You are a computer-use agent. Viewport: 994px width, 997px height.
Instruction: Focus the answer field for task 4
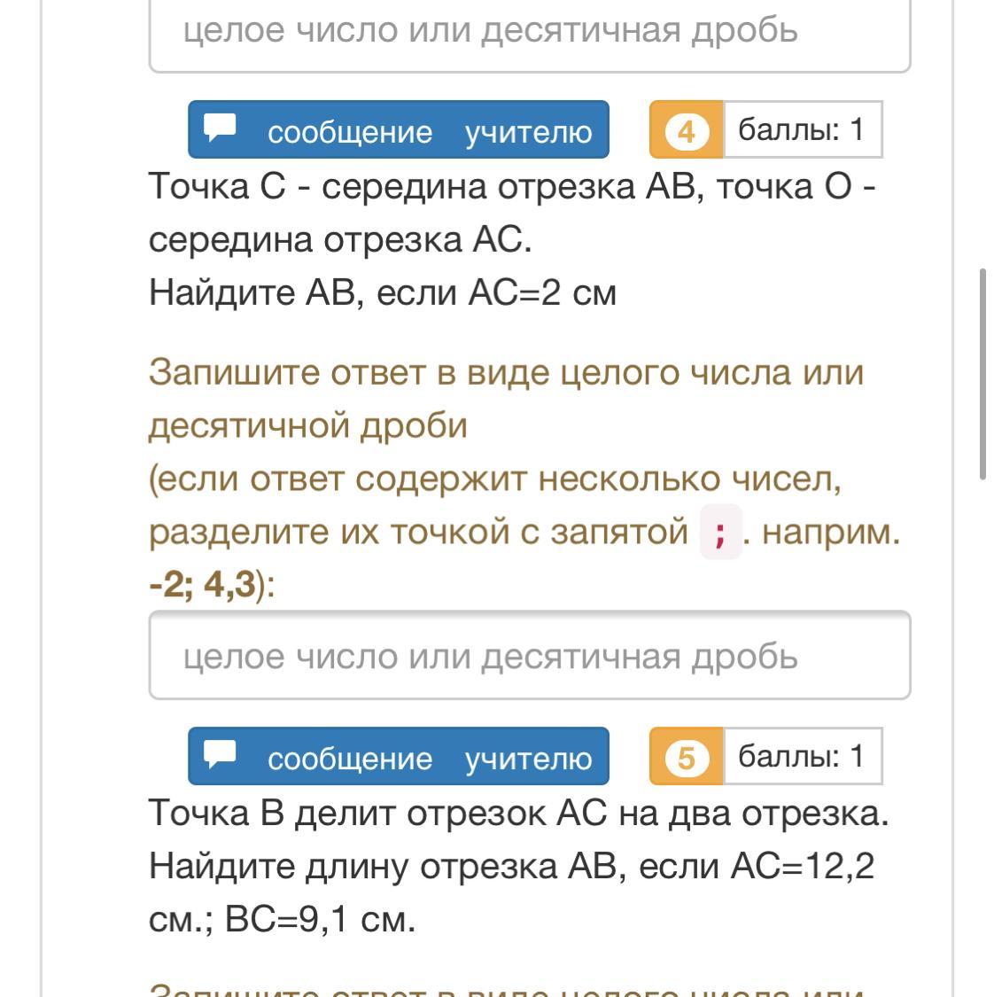pyautogui.click(x=529, y=656)
